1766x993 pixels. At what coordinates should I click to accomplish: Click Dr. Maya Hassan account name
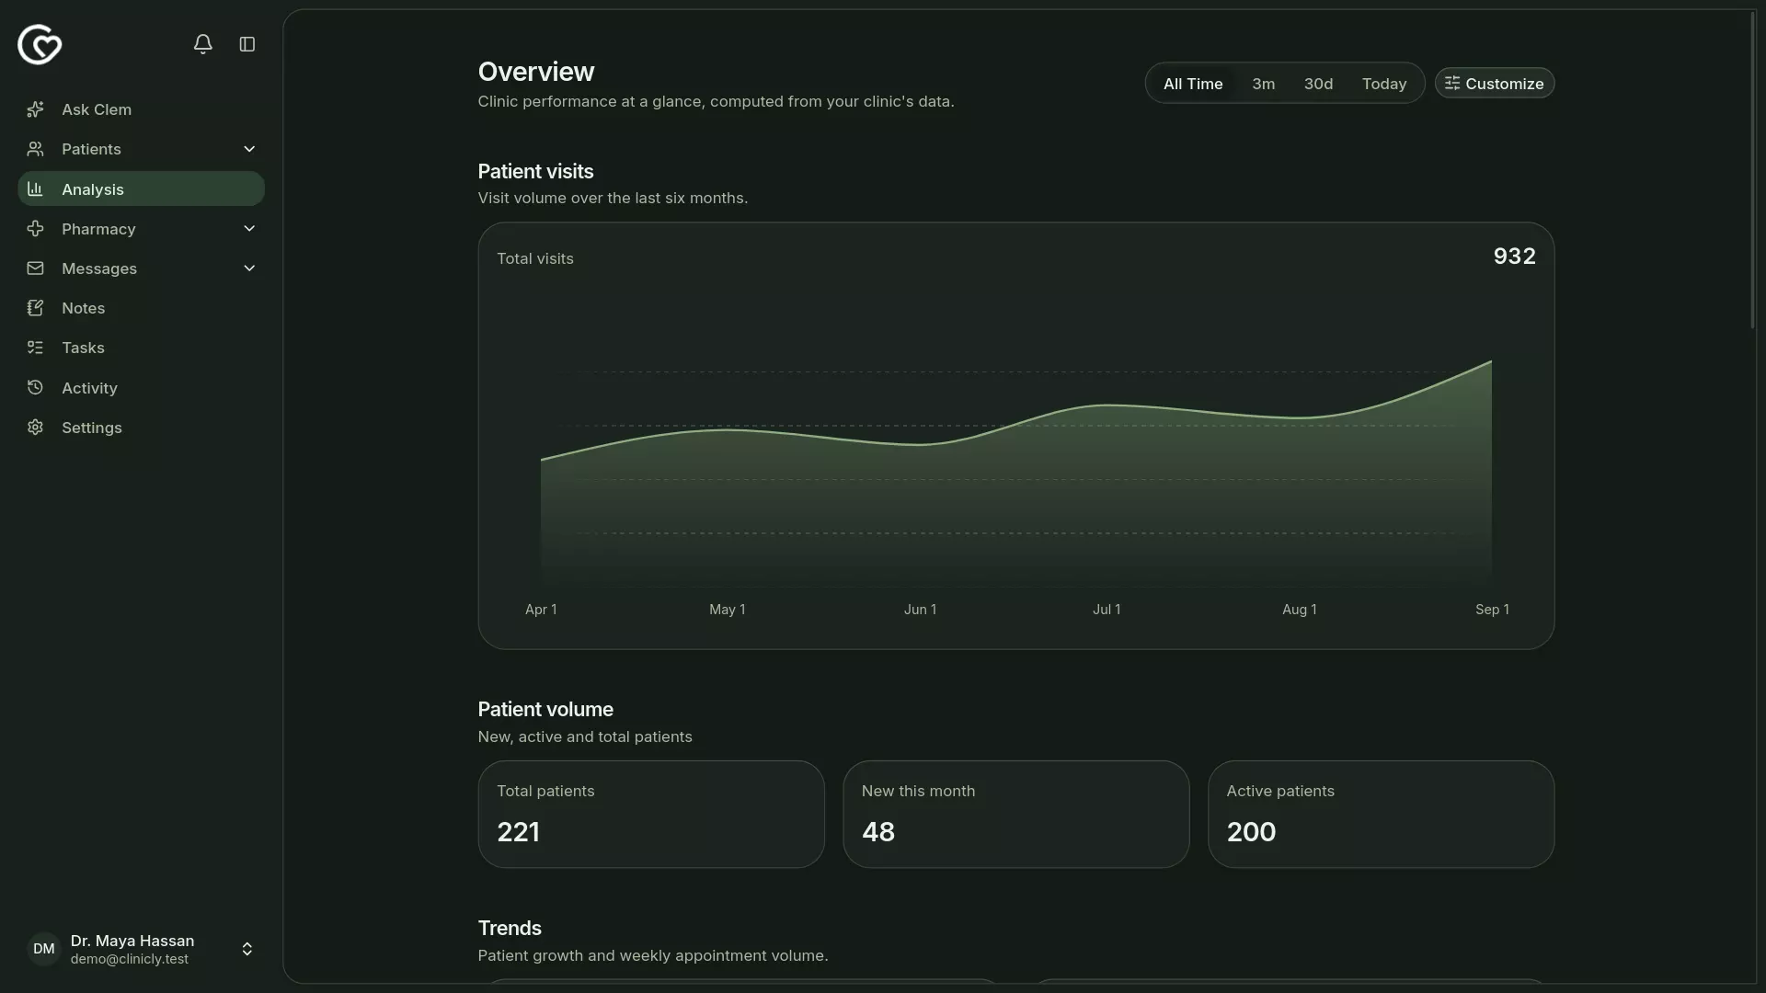(132, 941)
